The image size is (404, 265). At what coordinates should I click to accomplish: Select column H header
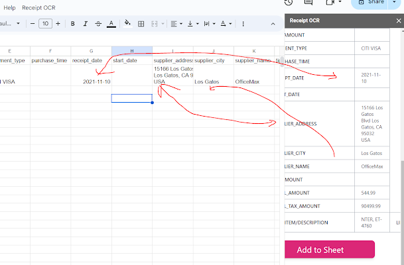(x=132, y=51)
